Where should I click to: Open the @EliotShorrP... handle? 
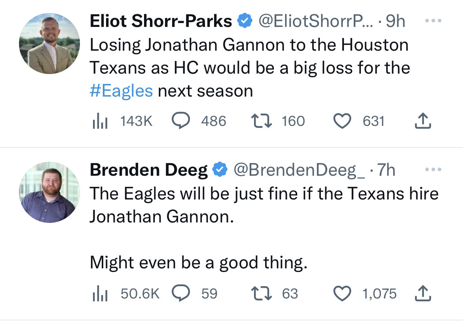(x=316, y=21)
